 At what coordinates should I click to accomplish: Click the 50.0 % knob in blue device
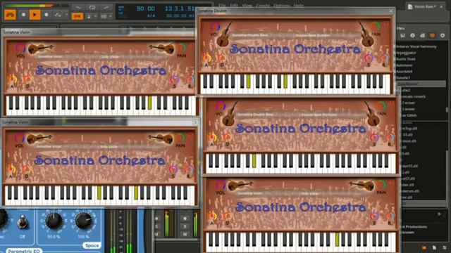click(x=54, y=221)
